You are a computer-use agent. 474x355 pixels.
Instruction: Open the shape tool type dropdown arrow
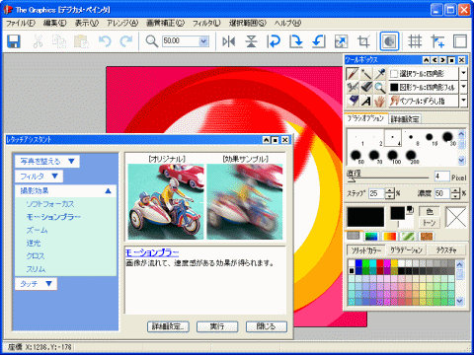pos(463,87)
